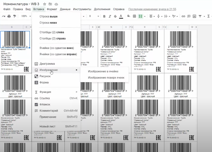Open last edit history link
Screen dimensions: 212x152
click(x=152, y=9)
